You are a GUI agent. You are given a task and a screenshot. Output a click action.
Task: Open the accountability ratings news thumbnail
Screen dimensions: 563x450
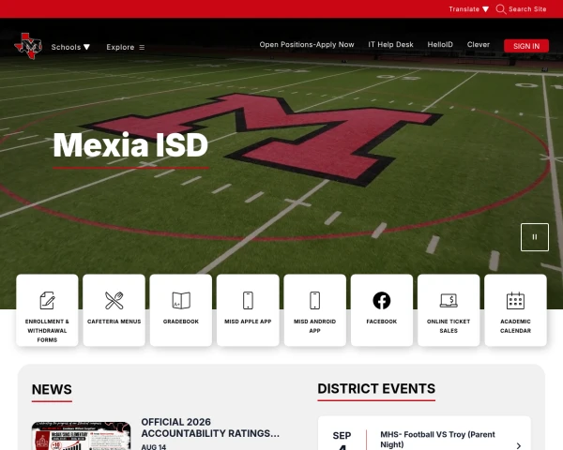[x=81, y=436]
